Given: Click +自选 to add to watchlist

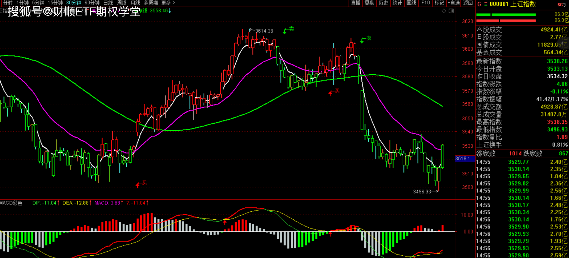Looking at the screenshot, I should (x=454, y=3).
